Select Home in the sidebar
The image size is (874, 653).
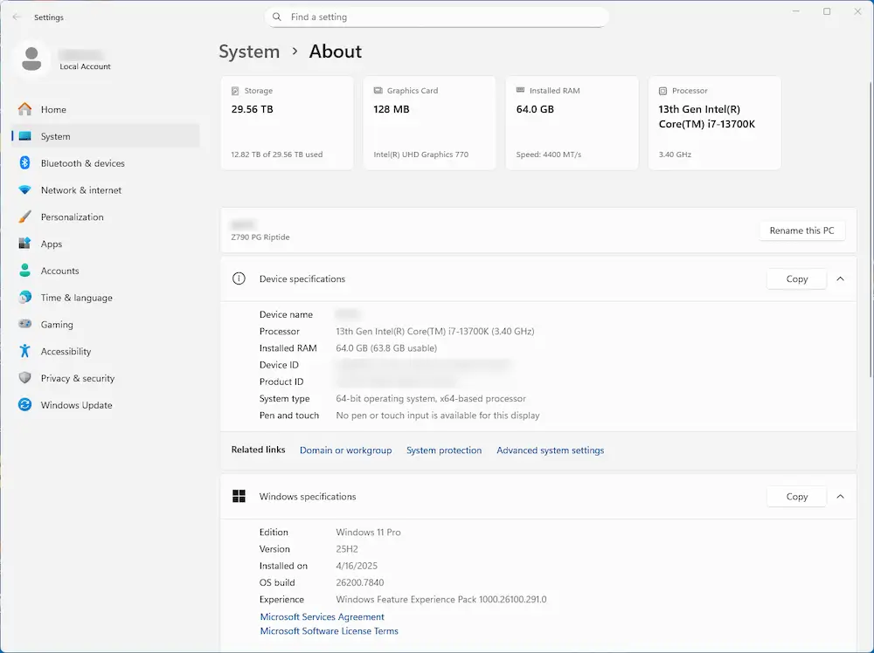(x=53, y=109)
